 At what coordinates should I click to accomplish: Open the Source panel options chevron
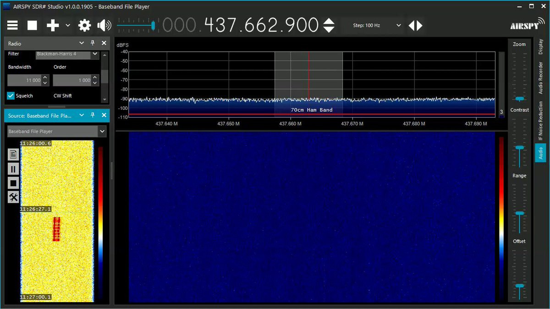[82, 115]
